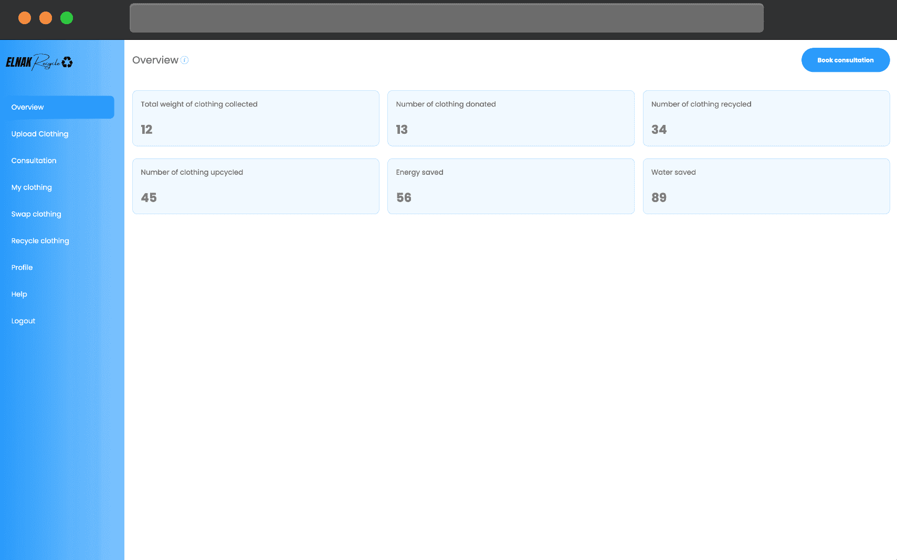
Task: Click the green maximize window dot
Action: [67, 18]
